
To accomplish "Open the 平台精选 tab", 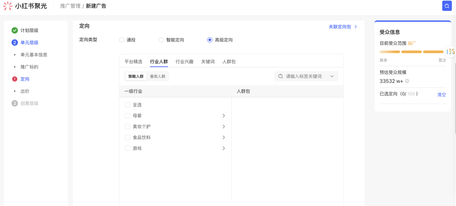I will pyautogui.click(x=133, y=61).
